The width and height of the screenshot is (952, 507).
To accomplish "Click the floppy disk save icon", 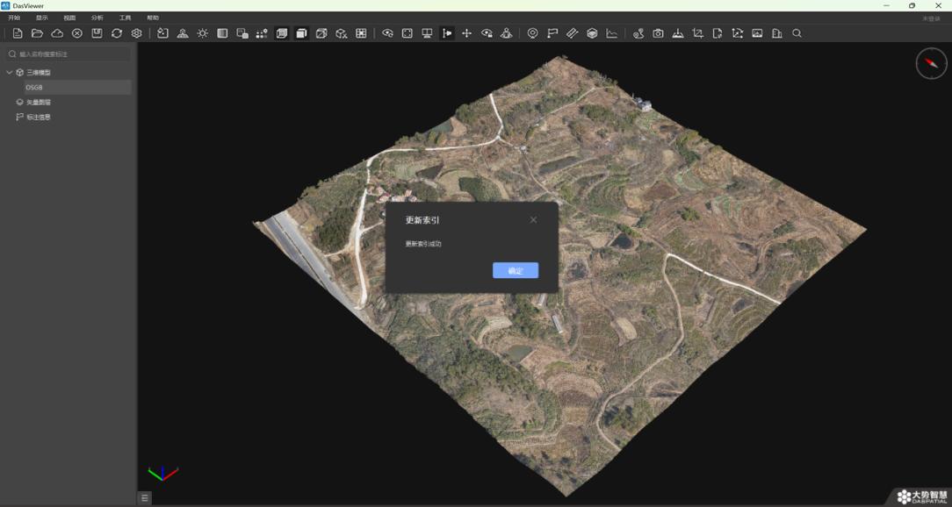I will pyautogui.click(x=97, y=33).
